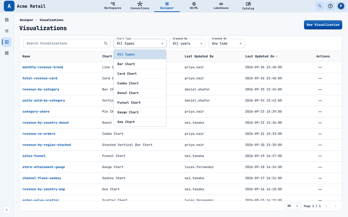The width and height of the screenshot is (348, 217).
Task: Click the sliders icon in left sidebar
Action: pyautogui.click(x=7, y=31)
